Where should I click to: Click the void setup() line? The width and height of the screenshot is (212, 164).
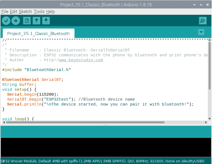(x=19, y=90)
